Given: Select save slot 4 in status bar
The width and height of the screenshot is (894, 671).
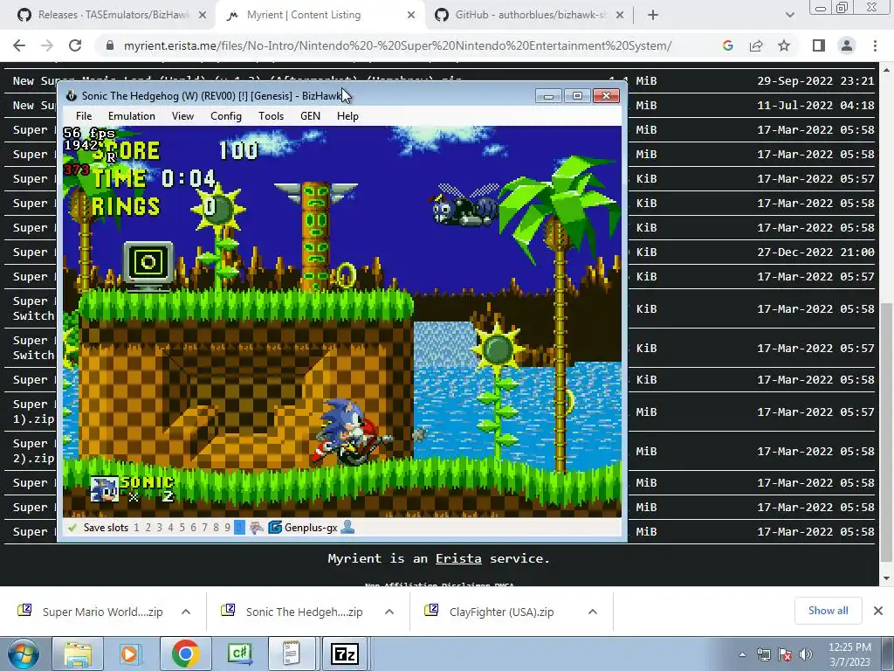Looking at the screenshot, I should click(x=170, y=528).
